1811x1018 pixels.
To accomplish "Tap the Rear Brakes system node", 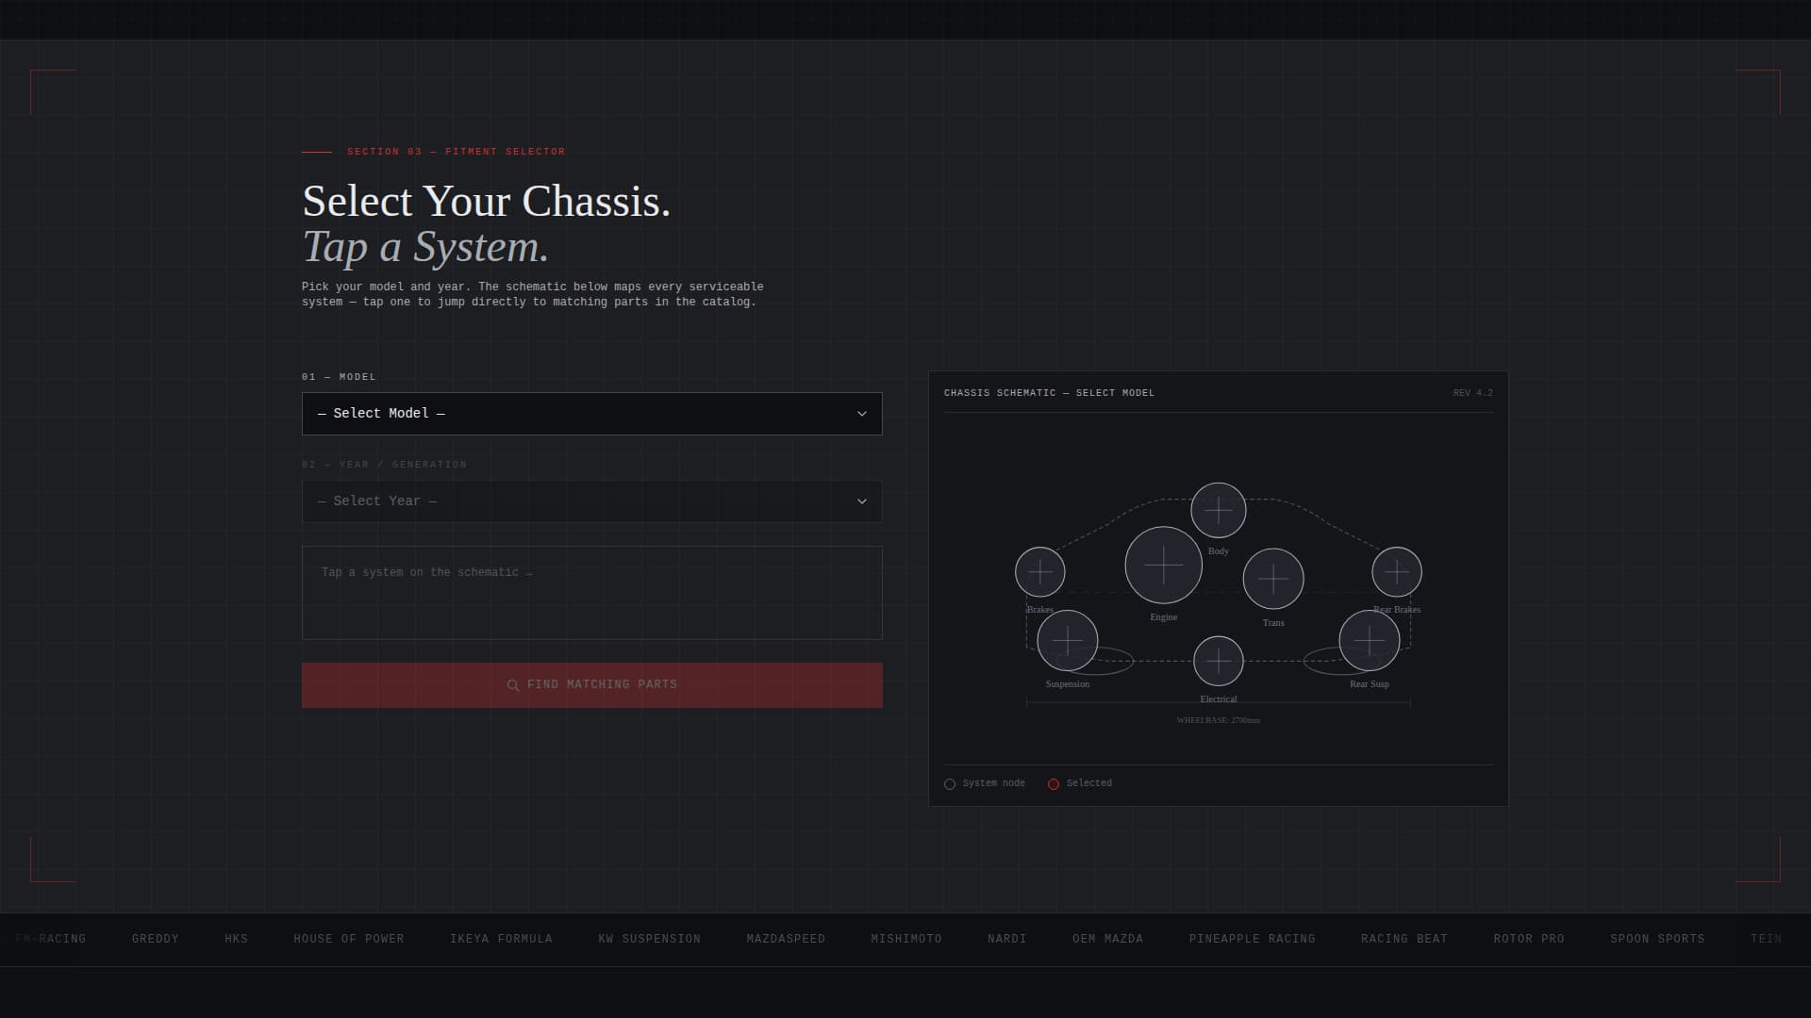I will pyautogui.click(x=1396, y=571).
